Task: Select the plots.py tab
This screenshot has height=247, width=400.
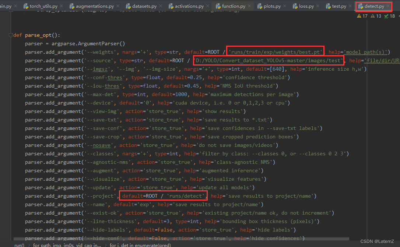Action: [x=269, y=6]
